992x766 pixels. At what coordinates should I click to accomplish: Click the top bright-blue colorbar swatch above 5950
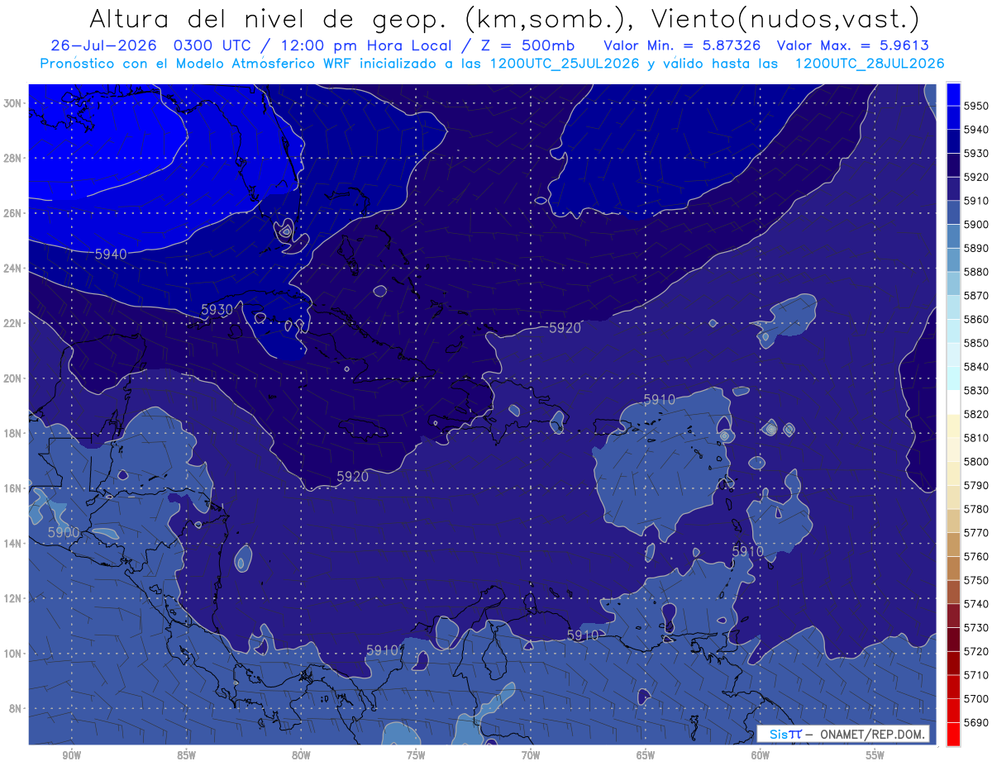[x=953, y=94]
